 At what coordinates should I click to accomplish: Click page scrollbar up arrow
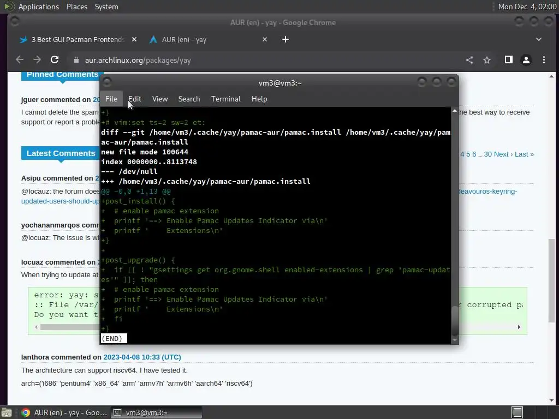point(551,76)
